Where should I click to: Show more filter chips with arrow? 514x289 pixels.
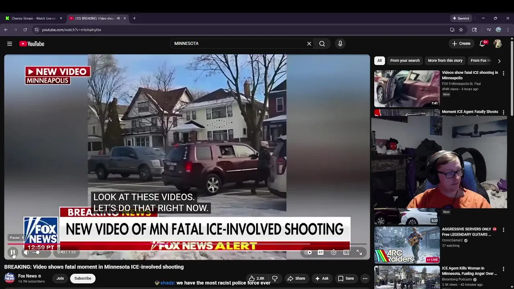[499, 61]
